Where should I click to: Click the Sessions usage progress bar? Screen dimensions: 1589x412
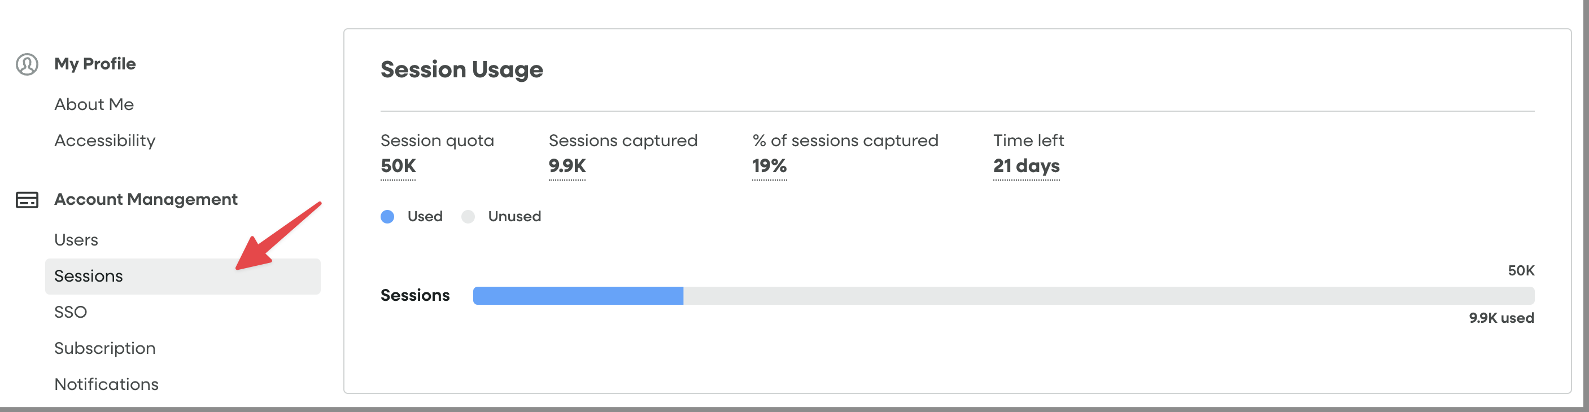(x=987, y=295)
